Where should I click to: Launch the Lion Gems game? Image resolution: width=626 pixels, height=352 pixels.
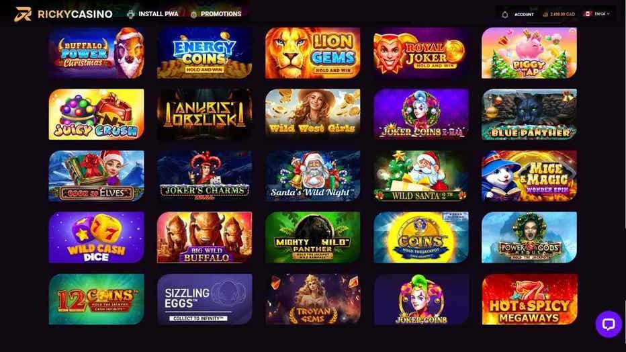[312, 52]
